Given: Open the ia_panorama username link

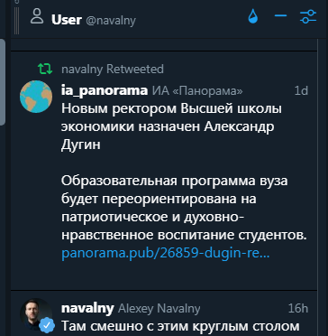Looking at the screenshot, I should tap(105, 90).
